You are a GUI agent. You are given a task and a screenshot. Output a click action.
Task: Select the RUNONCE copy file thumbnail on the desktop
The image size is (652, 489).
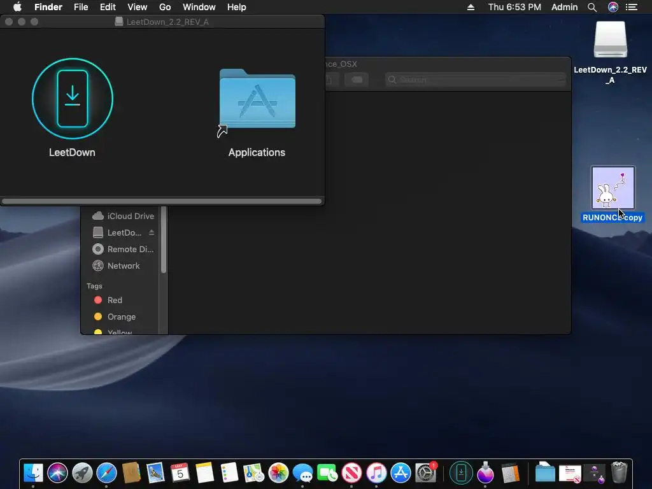tap(613, 188)
